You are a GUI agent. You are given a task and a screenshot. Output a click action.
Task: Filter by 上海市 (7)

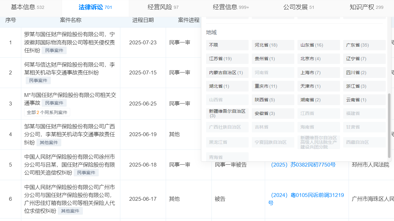point(319,73)
